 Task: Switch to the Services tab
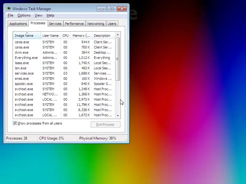point(55,24)
